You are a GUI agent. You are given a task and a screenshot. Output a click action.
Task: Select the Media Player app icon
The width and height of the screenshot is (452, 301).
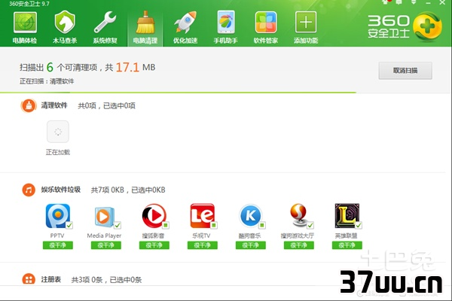[105, 216]
